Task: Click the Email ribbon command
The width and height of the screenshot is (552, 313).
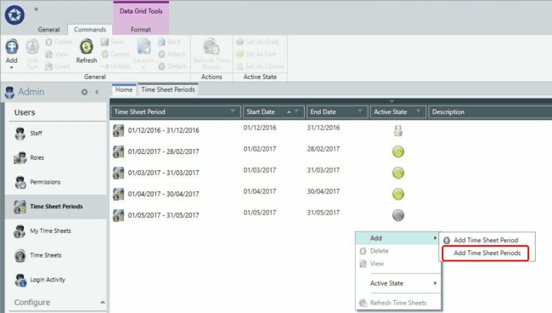Action: (58, 66)
